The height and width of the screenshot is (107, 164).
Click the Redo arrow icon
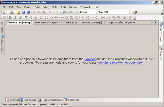click(57, 12)
